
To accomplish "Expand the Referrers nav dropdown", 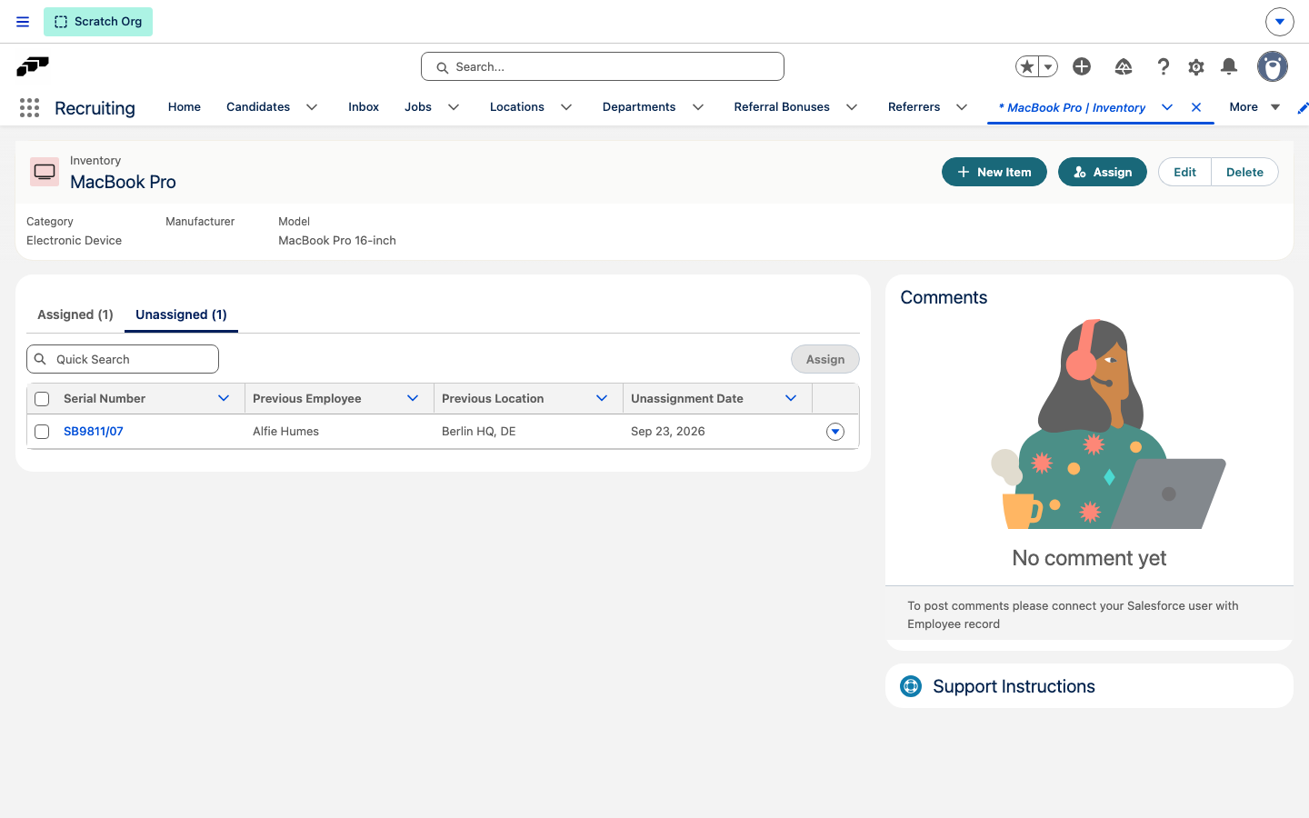I will pos(962,107).
